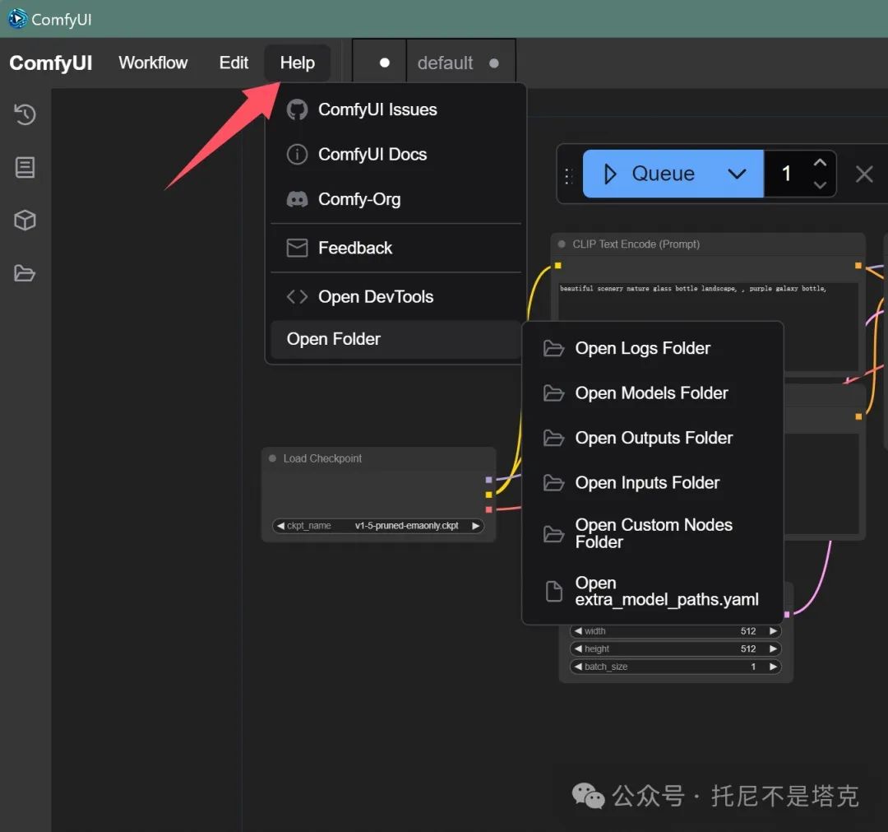
Task: Click CLIP Text Encode yellow clip input slot
Action: pyautogui.click(x=557, y=265)
